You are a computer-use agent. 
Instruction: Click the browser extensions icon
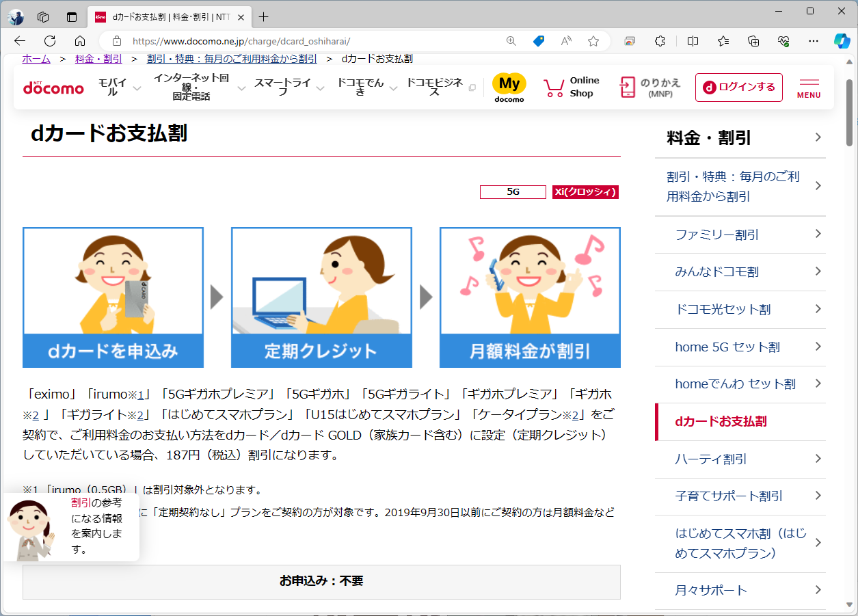(x=660, y=41)
